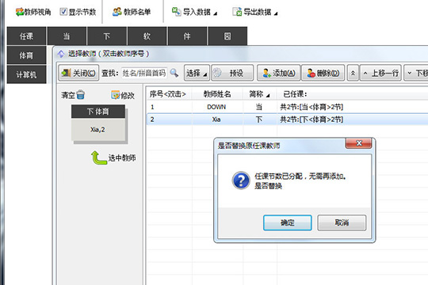Click 取消 to cancel the dialog

(x=342, y=222)
